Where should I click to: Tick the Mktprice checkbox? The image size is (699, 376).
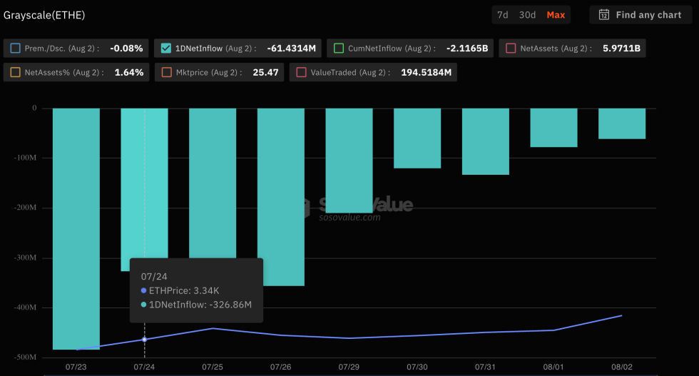tap(166, 72)
